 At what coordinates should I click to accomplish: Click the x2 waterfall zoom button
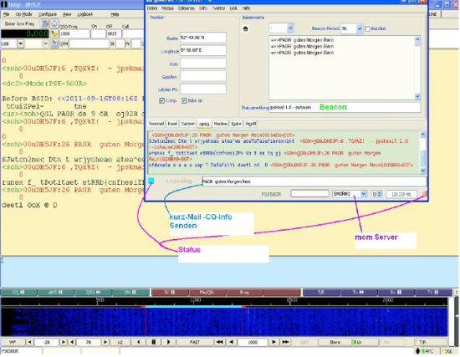point(120,342)
